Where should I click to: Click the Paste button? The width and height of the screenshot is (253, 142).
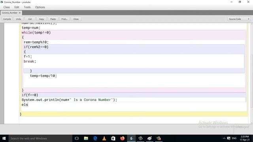53,19
